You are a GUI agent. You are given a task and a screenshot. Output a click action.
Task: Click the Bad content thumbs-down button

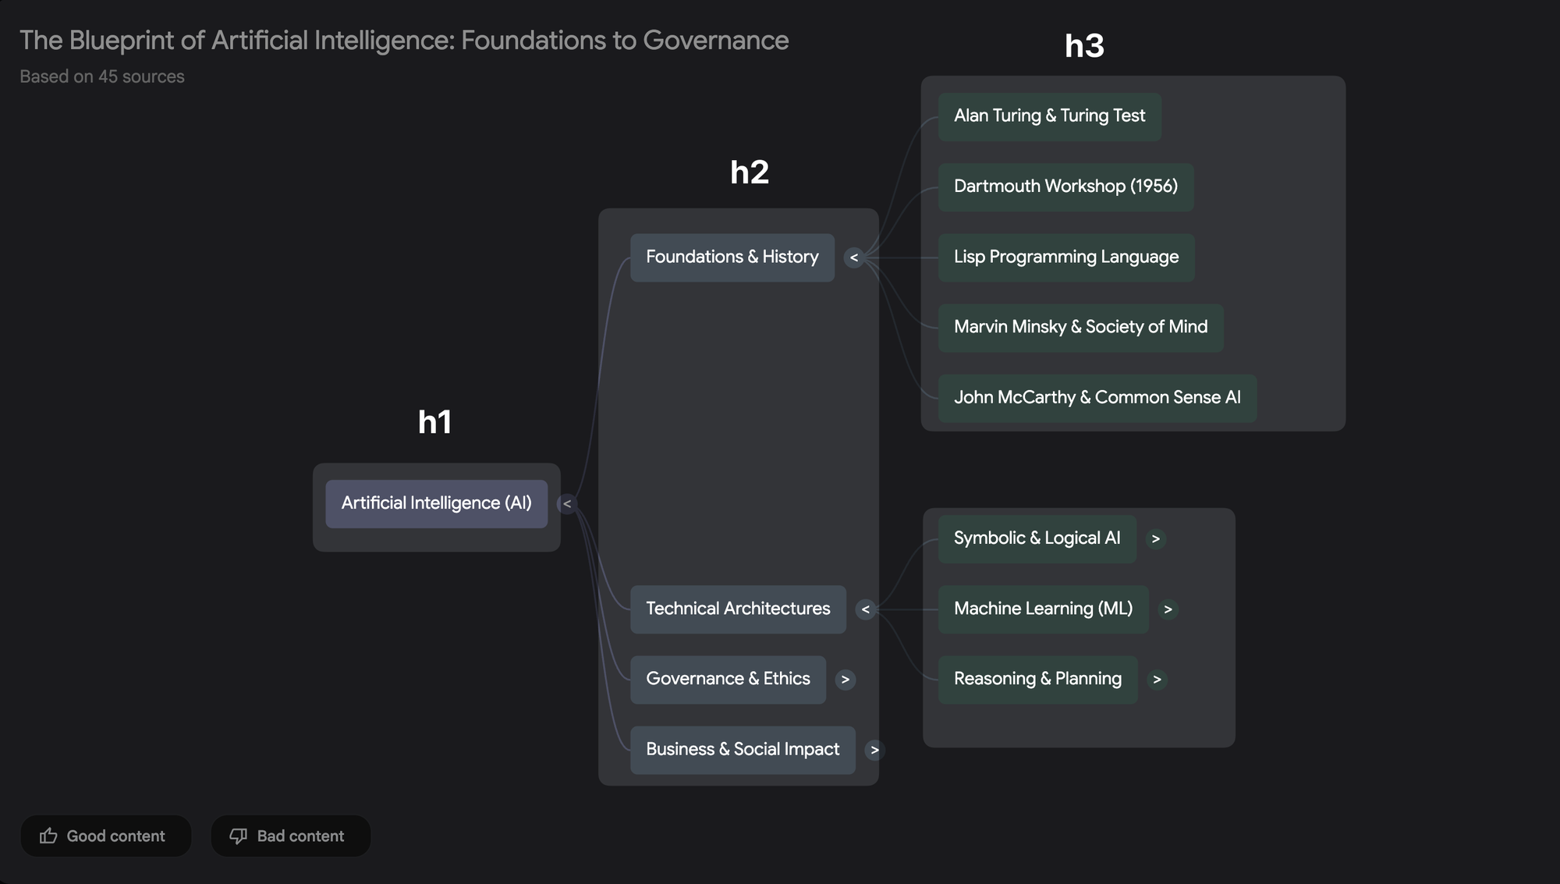pos(290,836)
